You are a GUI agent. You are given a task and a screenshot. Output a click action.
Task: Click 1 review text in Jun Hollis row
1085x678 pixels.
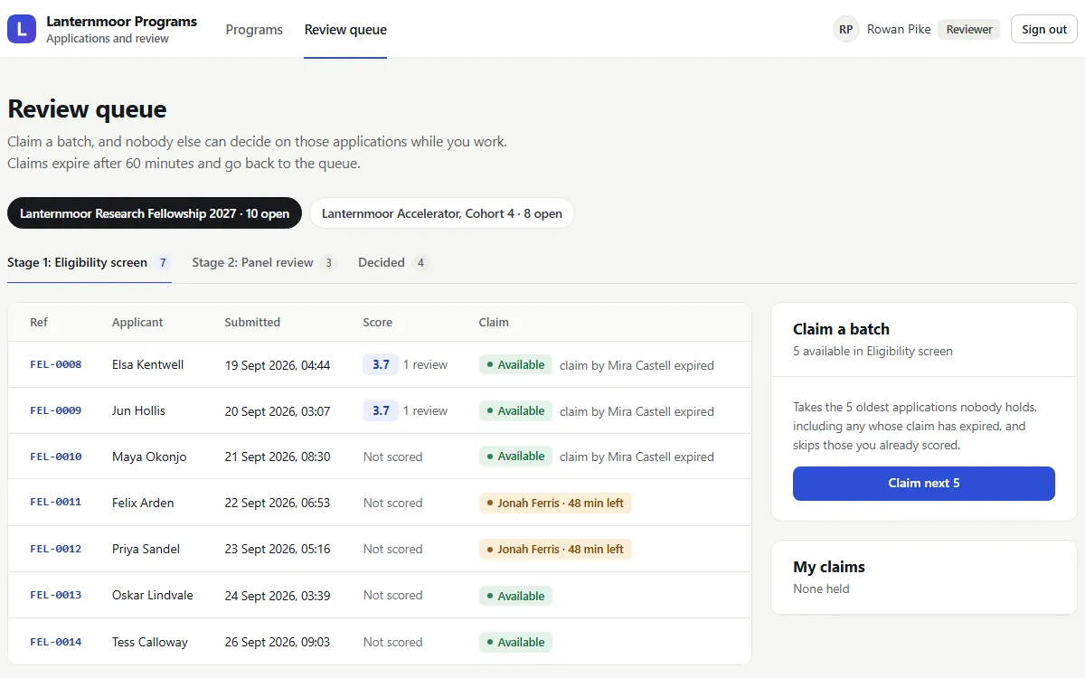425,411
